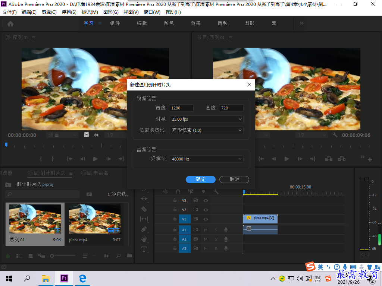Image resolution: width=382 pixels, height=286 pixels.
Task: Toggle V2 track output eye
Action: pyautogui.click(x=206, y=210)
